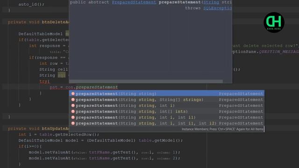
Task: Click horizontal scrollbar of documentation popup
Action: [146, 81]
